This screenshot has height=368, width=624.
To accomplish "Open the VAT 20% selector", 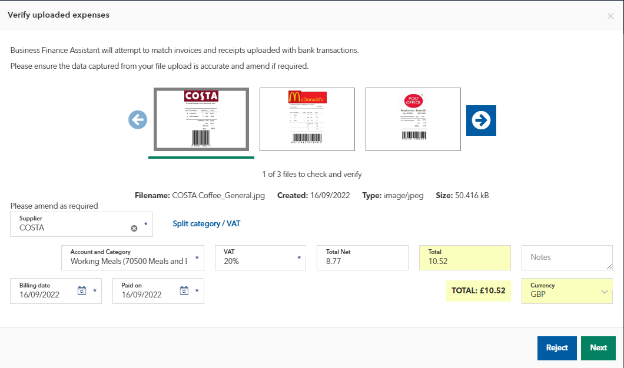I will pyautogui.click(x=260, y=257).
